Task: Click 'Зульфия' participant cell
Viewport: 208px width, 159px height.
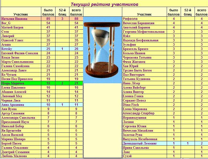Action: click(x=144, y=45)
